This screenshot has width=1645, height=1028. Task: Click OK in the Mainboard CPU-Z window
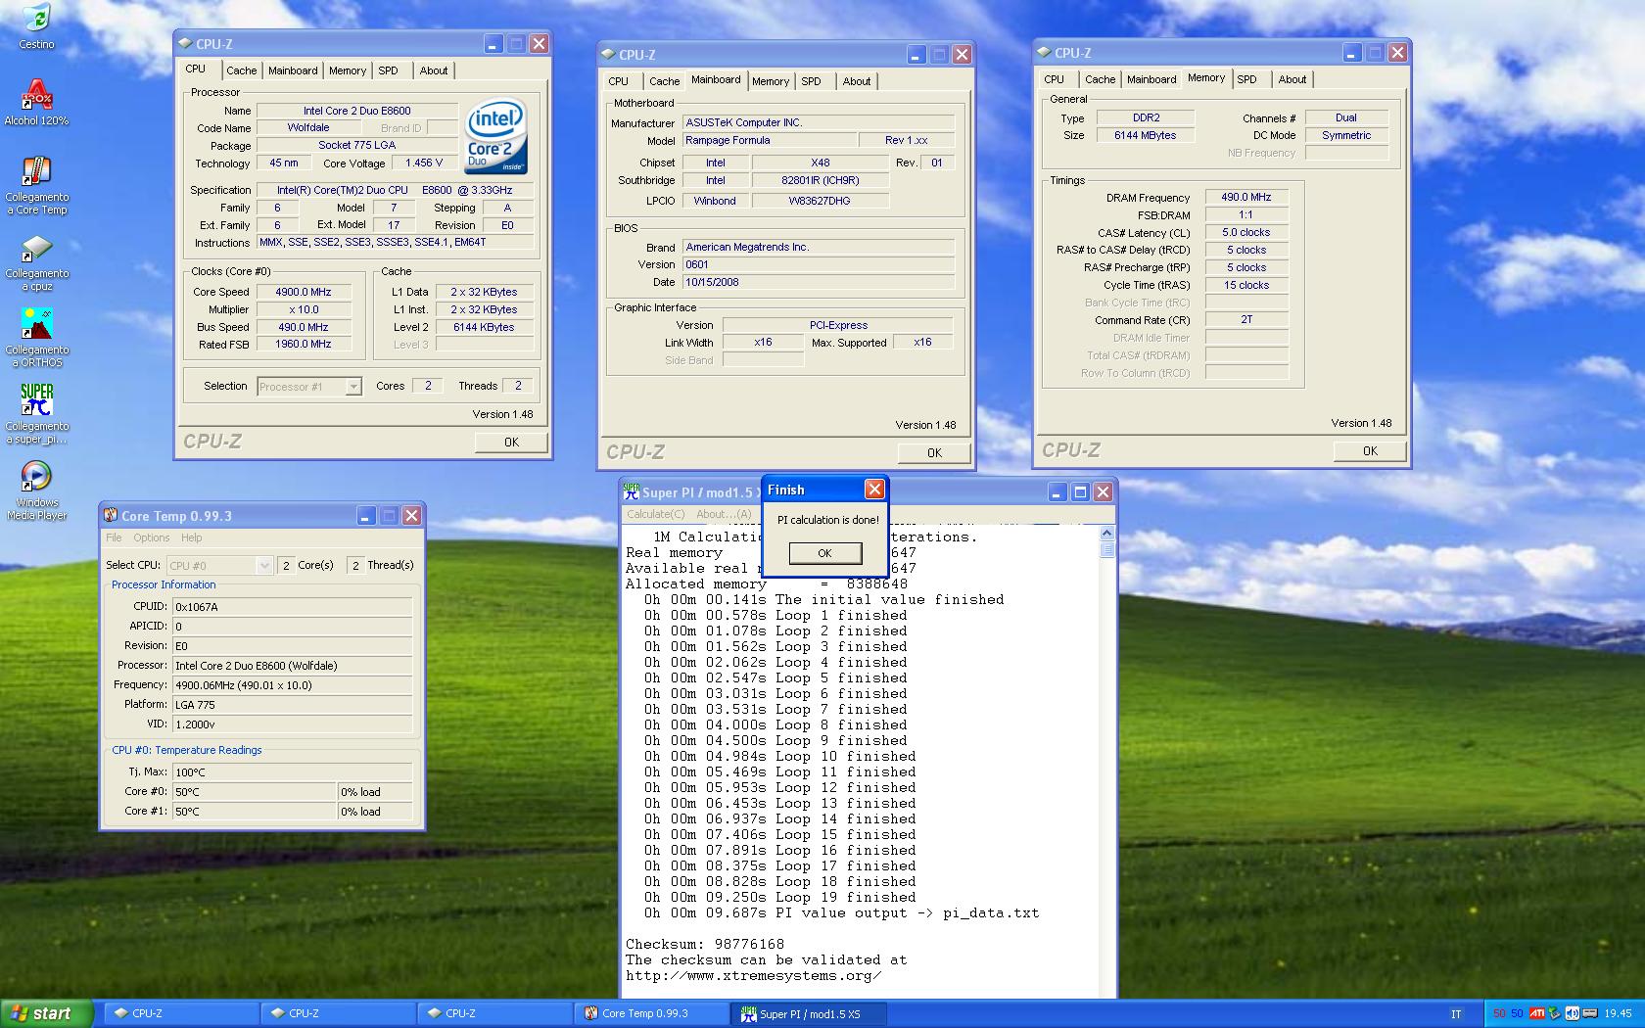point(934,452)
